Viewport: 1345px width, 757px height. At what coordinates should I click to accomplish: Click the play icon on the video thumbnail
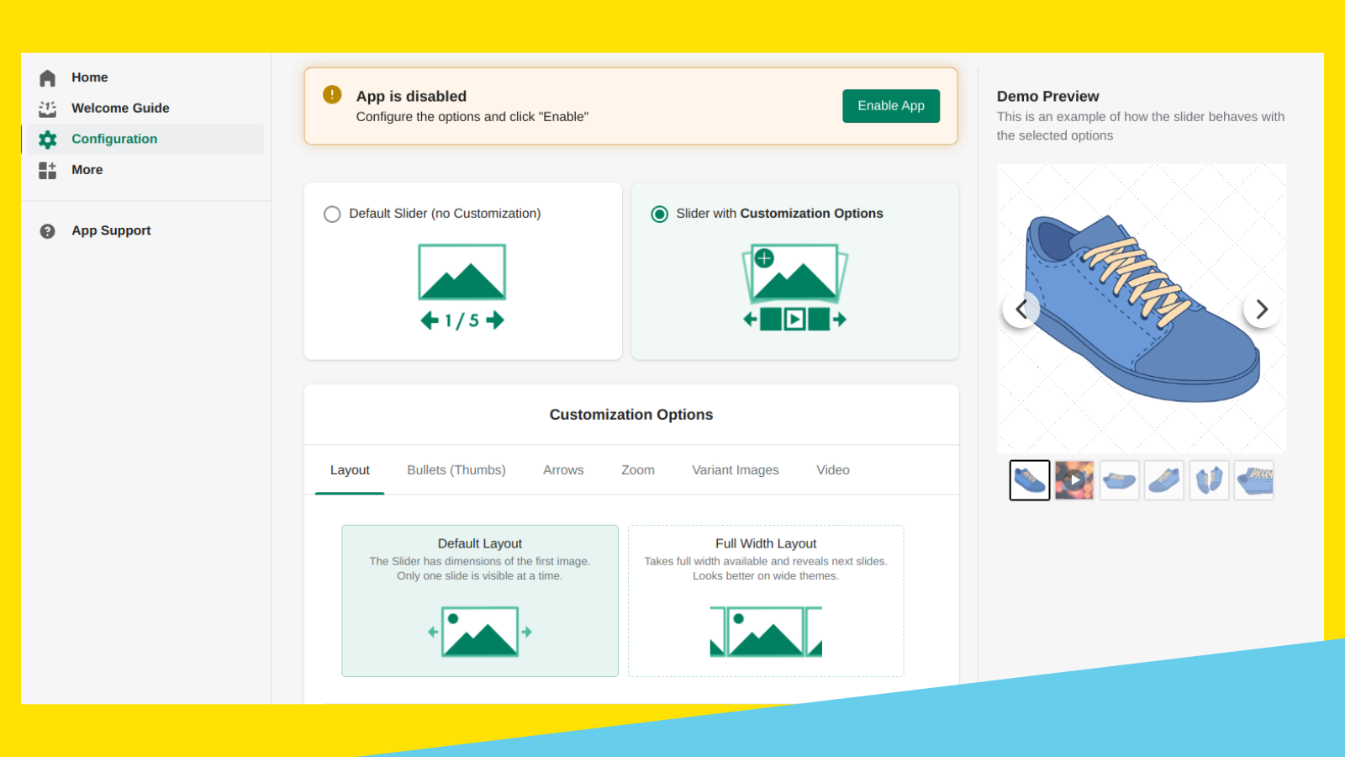(x=1074, y=479)
